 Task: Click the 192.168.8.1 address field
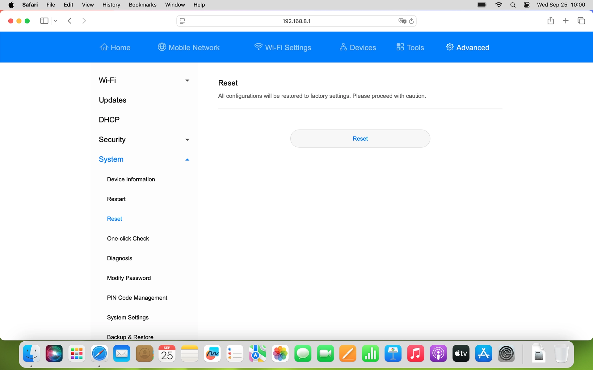[x=296, y=21]
